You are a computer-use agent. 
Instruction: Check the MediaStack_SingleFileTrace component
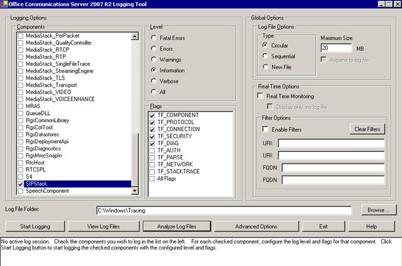pyautogui.click(x=21, y=64)
